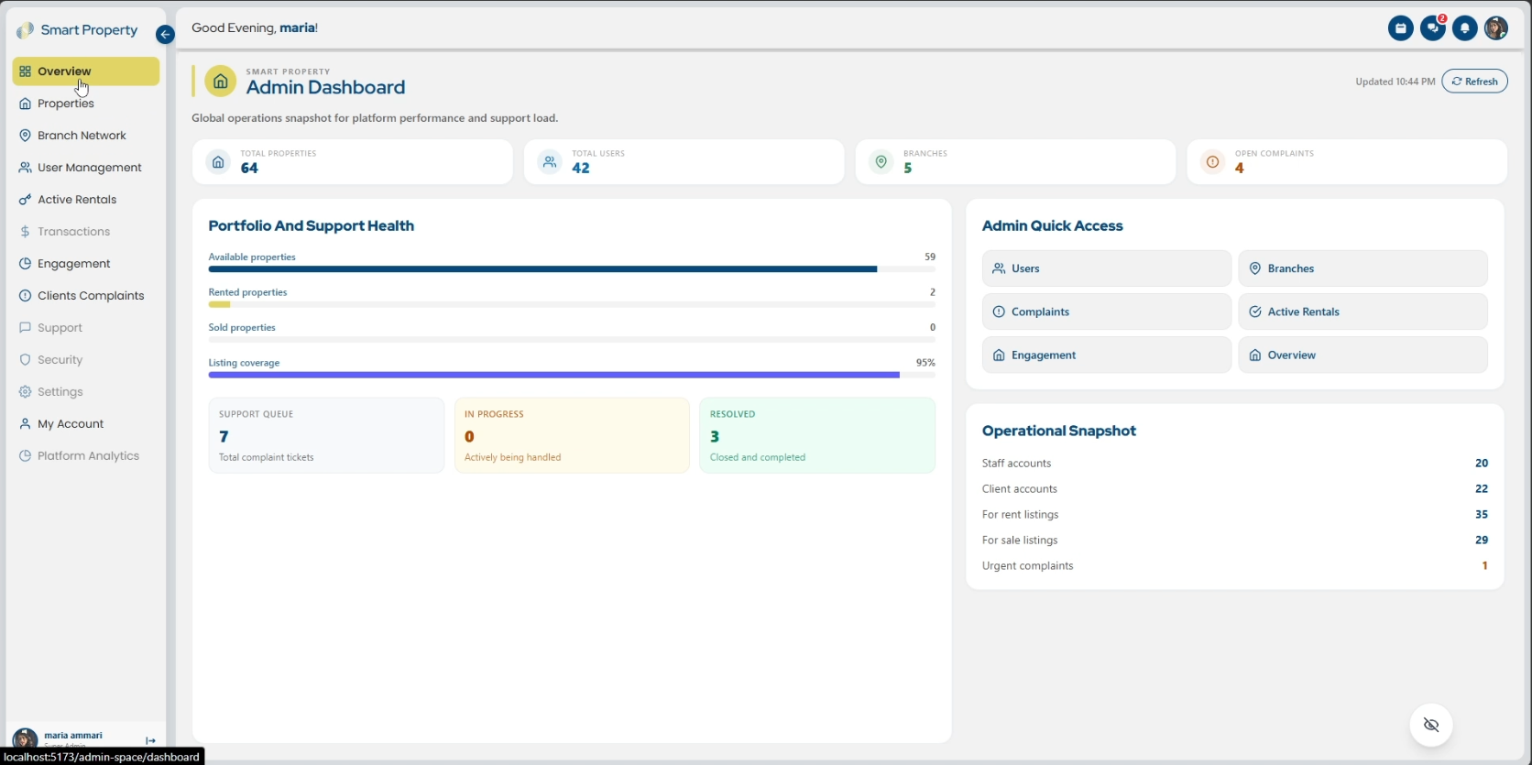Open Users from Admin Quick Access
The height and width of the screenshot is (765, 1532).
point(1107,268)
